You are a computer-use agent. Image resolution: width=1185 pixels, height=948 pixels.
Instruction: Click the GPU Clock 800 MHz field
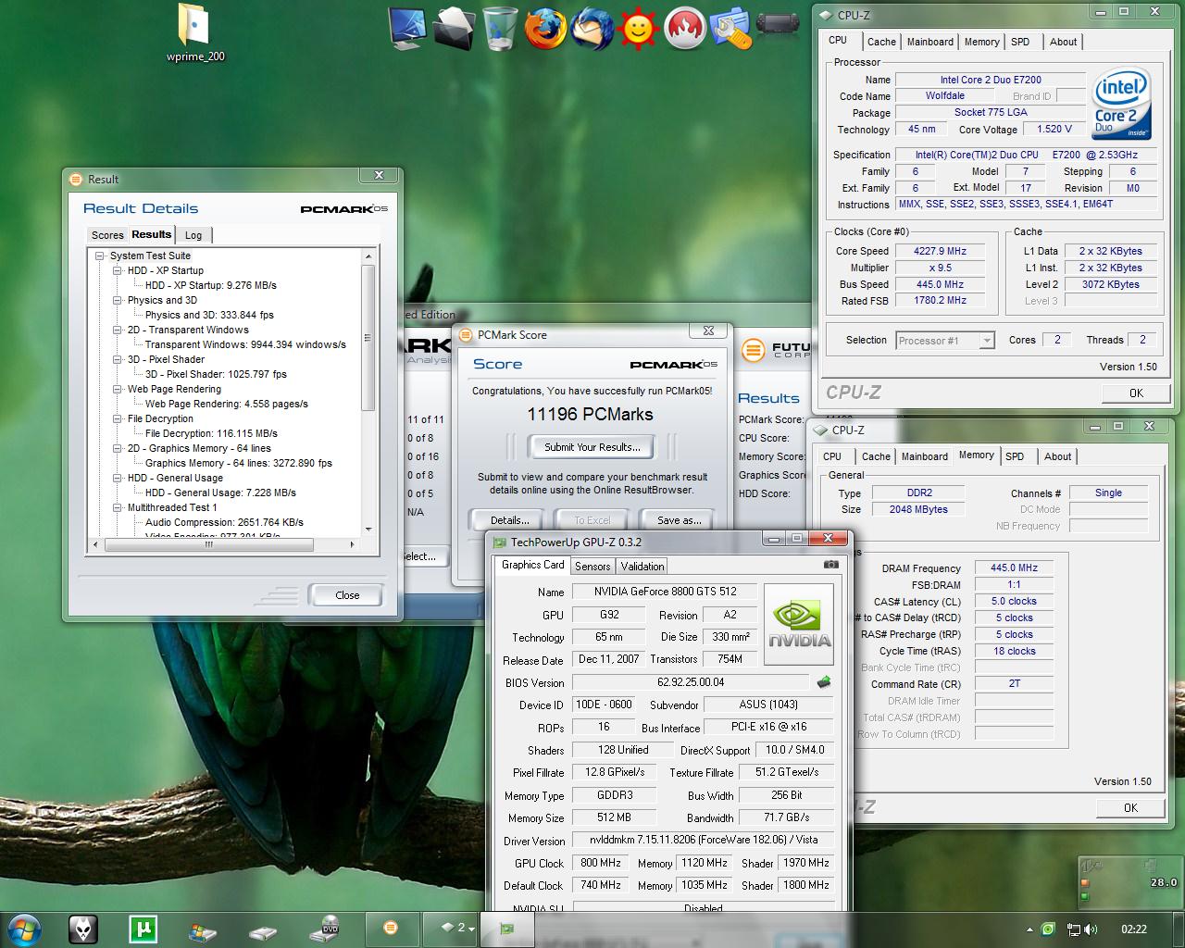tap(601, 863)
